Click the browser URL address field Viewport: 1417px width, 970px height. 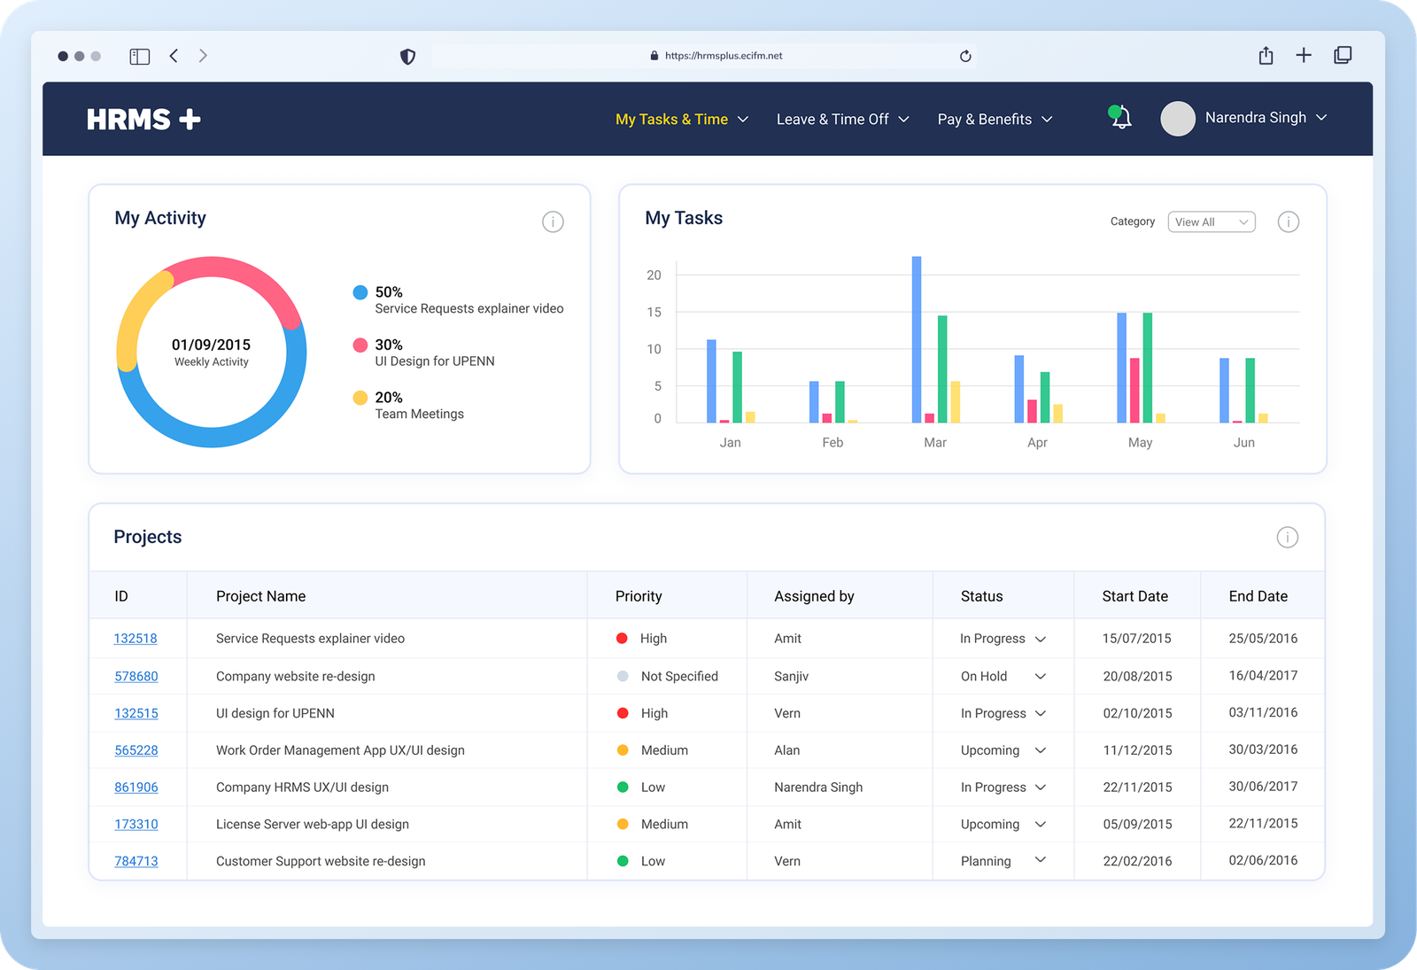pos(704,56)
